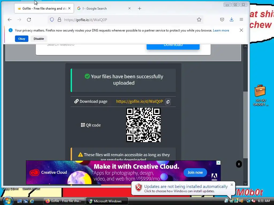Switch to the Gofile tab
Viewport: 274px width, 205px height.
(44, 8)
